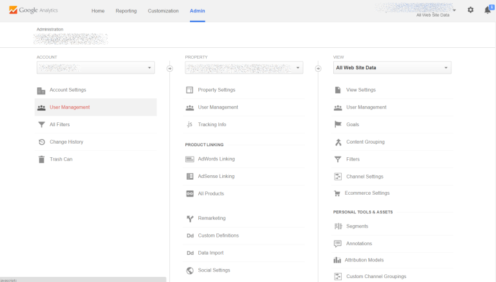Click the Change History clock icon
Viewport: 496px width, 282px height.
(x=42, y=142)
